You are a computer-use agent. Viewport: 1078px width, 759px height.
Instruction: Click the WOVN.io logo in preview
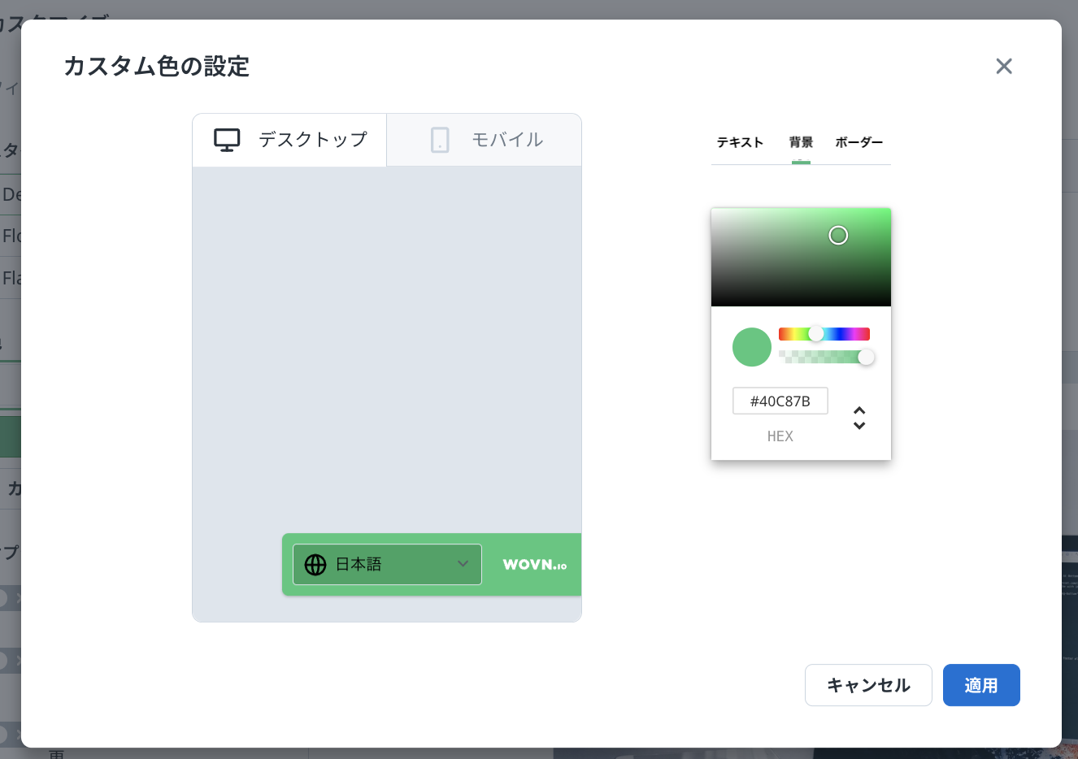534,565
